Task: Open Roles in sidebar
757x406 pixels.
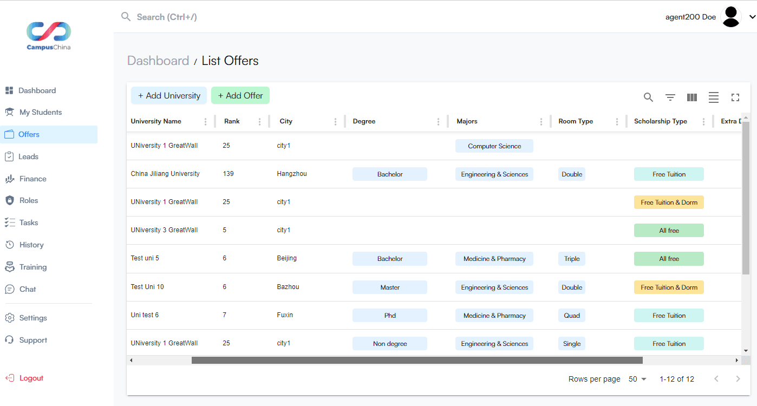Action: point(49,200)
